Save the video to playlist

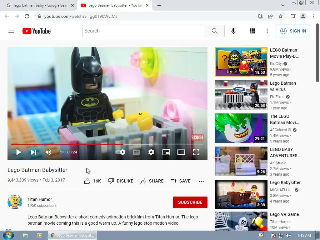point(181,181)
